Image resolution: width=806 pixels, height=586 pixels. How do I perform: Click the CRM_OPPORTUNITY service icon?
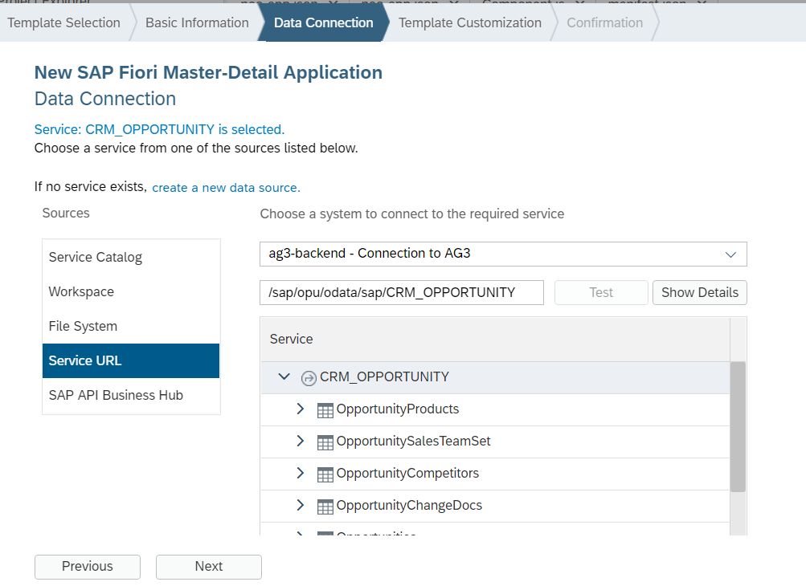(309, 377)
